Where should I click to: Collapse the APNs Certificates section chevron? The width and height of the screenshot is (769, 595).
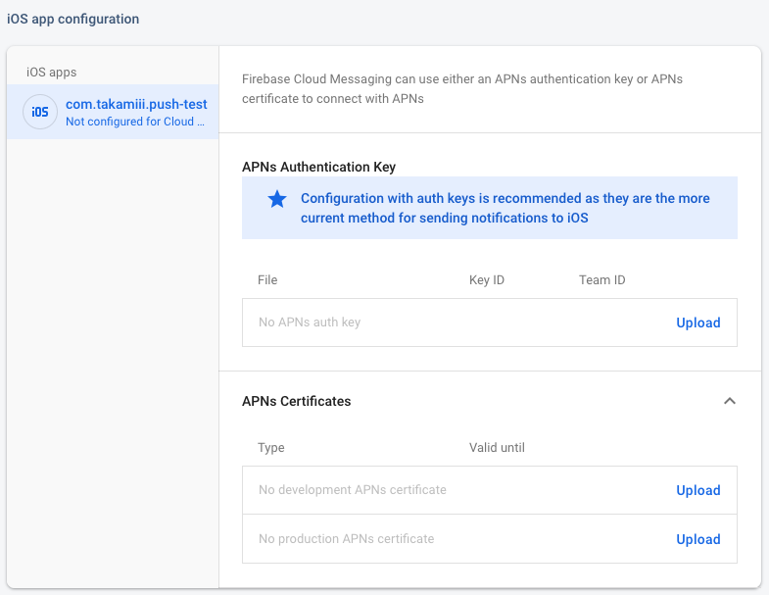[x=729, y=401]
